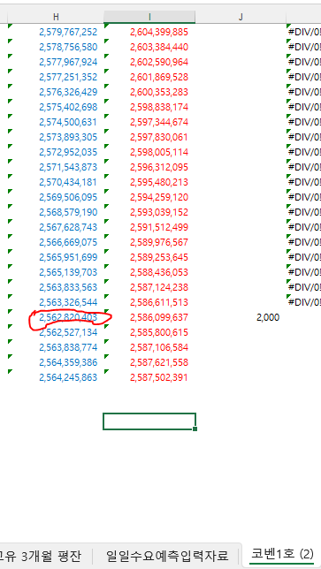
Task: Click the fill handle of selected cell
Action: click(195, 429)
